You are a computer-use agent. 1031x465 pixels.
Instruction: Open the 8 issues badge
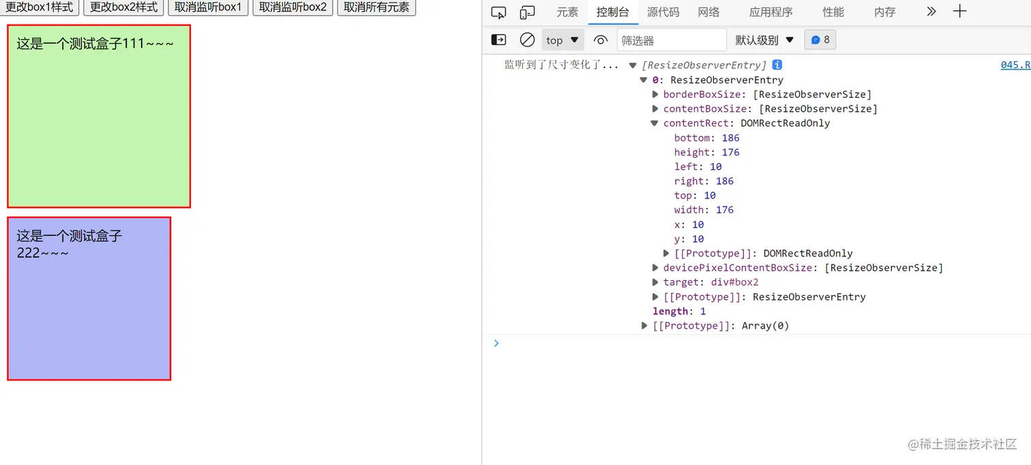click(820, 40)
